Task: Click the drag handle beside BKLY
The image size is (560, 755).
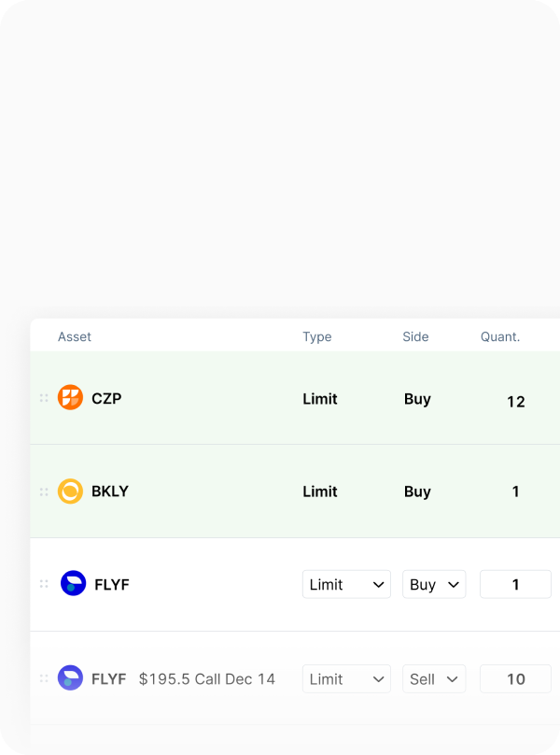Action: 44,491
